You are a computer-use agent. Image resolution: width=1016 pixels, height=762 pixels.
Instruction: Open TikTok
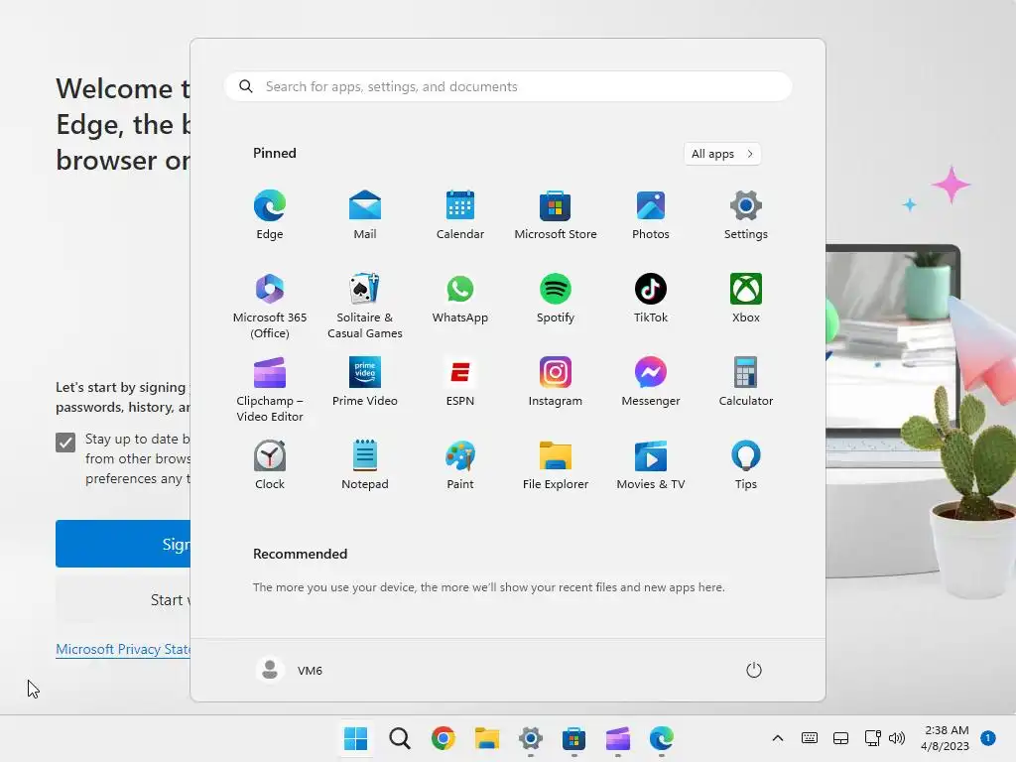pos(651,299)
